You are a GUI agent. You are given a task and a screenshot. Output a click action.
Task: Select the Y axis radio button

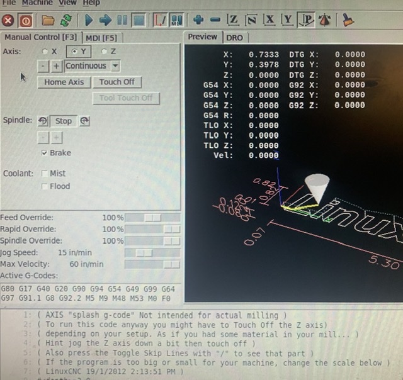pos(74,52)
